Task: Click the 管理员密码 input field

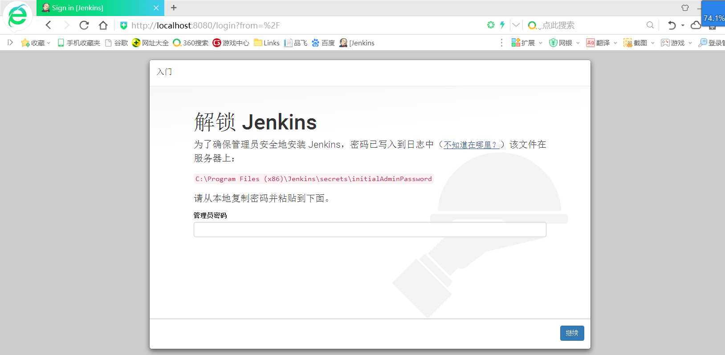Action: tap(370, 230)
